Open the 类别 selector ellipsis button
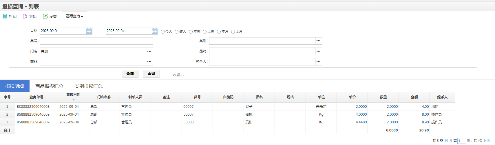This screenshot has height=145, width=495. (x=318, y=41)
